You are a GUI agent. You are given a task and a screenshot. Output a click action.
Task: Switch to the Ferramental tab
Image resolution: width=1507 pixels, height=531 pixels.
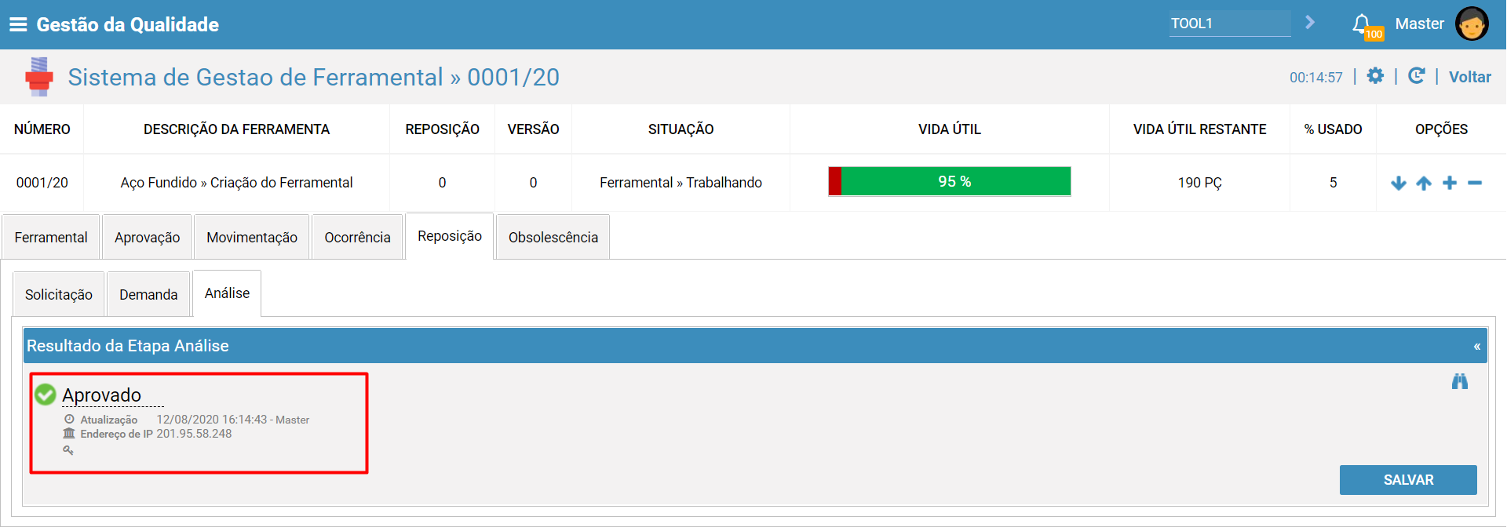click(x=51, y=237)
